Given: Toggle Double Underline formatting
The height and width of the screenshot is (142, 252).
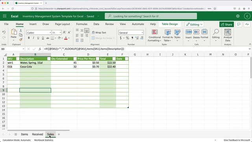Looking at the screenshot, I should tap(43, 38).
